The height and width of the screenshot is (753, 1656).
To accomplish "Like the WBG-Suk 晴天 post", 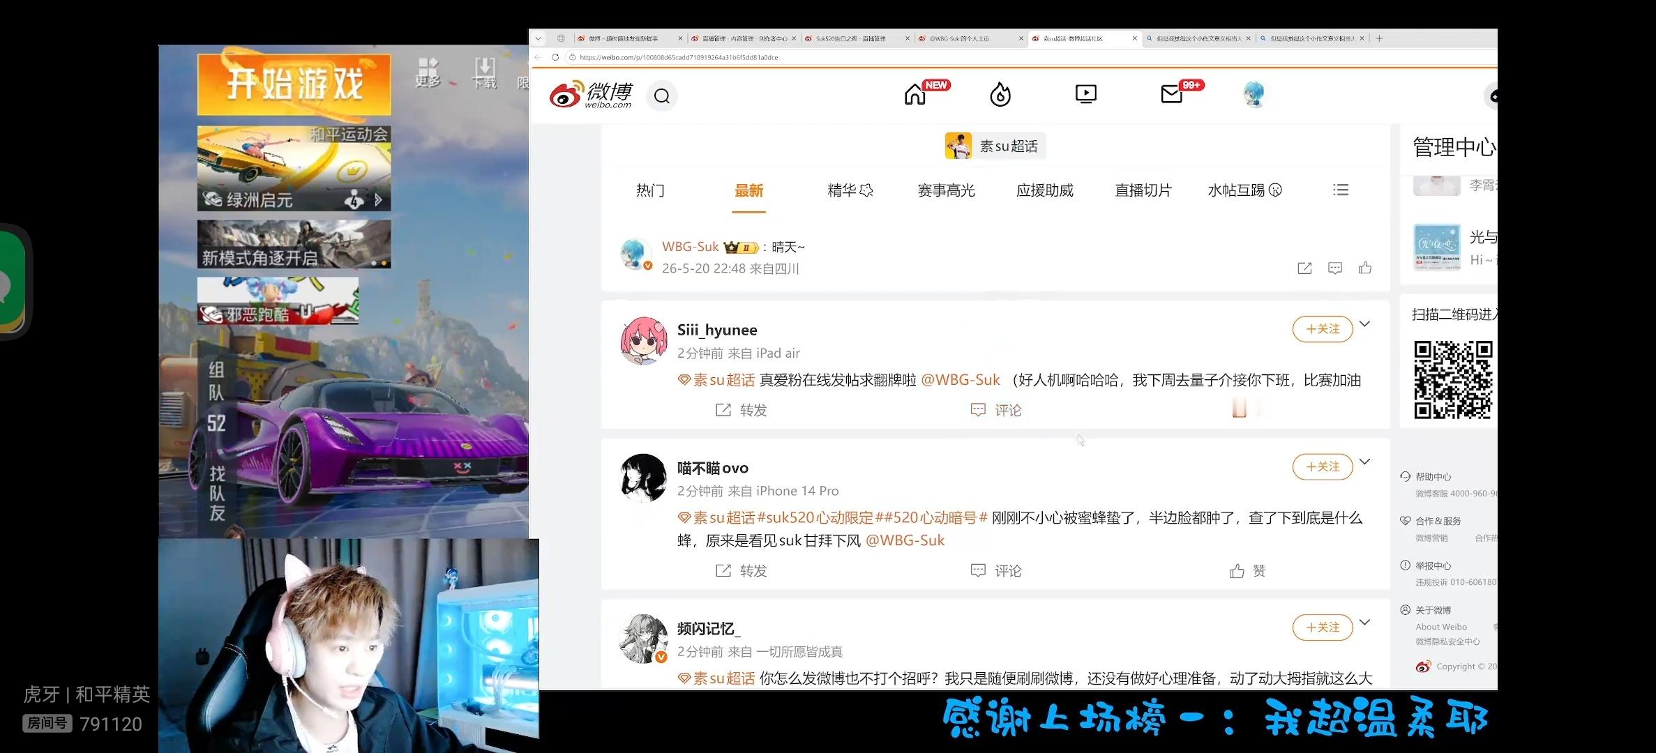I will point(1365,268).
